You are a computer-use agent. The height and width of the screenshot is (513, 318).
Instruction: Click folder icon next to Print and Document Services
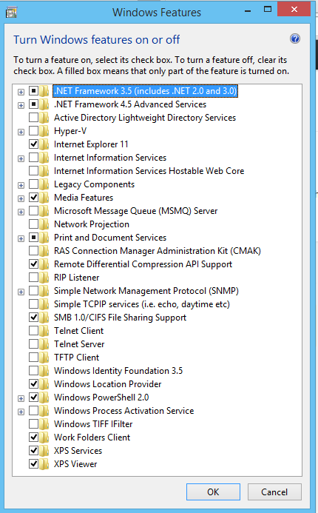click(x=44, y=238)
